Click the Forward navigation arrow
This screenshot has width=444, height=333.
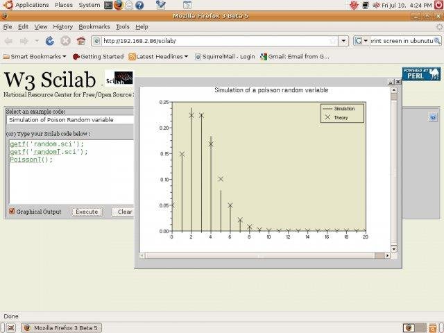[x=24, y=41]
